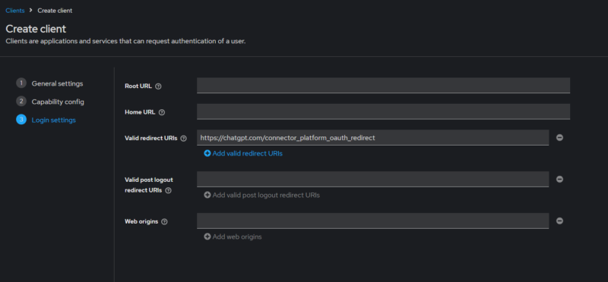Viewport: 608px width, 282px height.
Task: Click the Root URL label
Action: tap(138, 86)
